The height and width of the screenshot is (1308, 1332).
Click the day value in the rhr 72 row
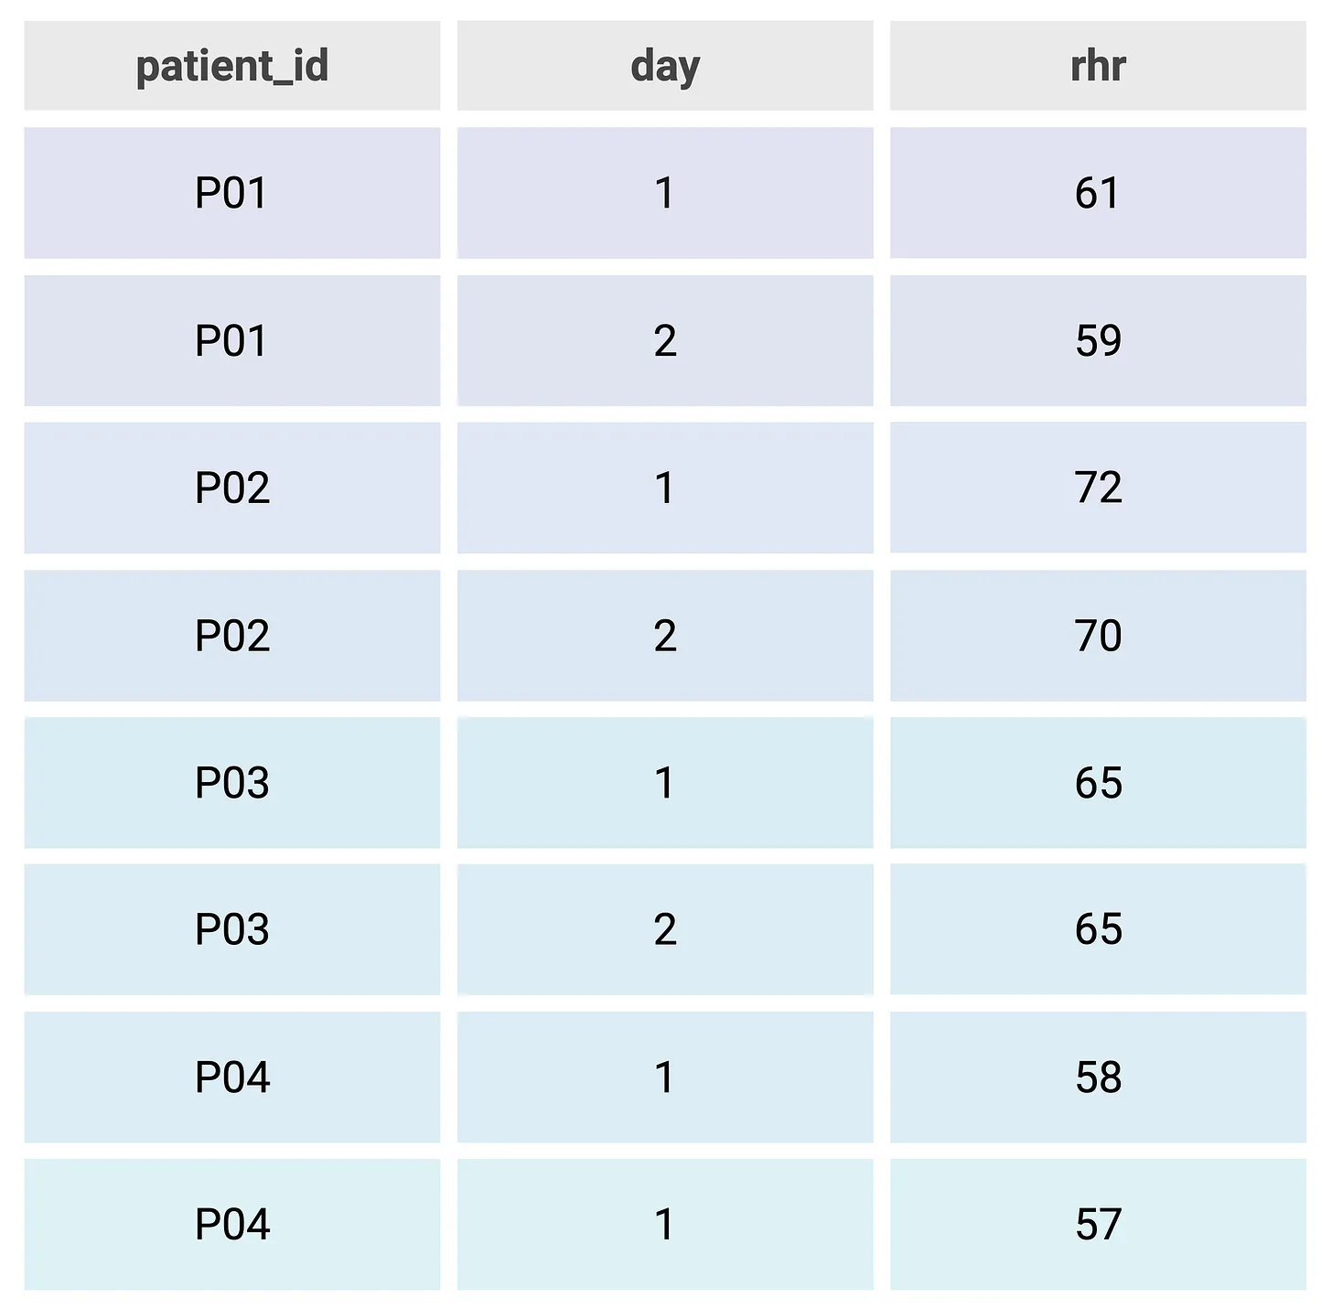(x=665, y=488)
